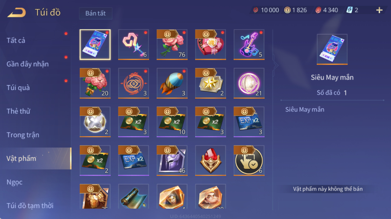
Task: Click the Siêu May mắn detail thumbnail
Action: click(332, 49)
